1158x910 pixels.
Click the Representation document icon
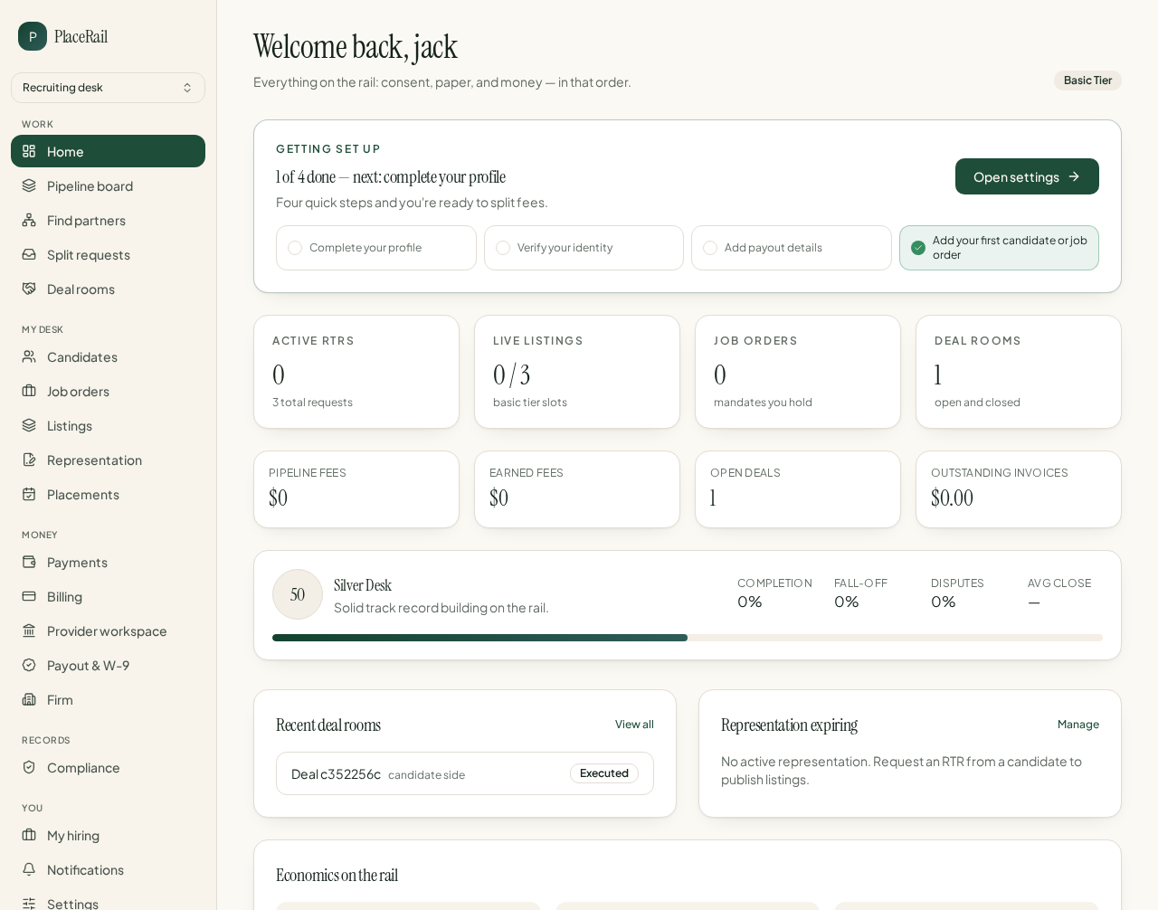(x=29, y=460)
